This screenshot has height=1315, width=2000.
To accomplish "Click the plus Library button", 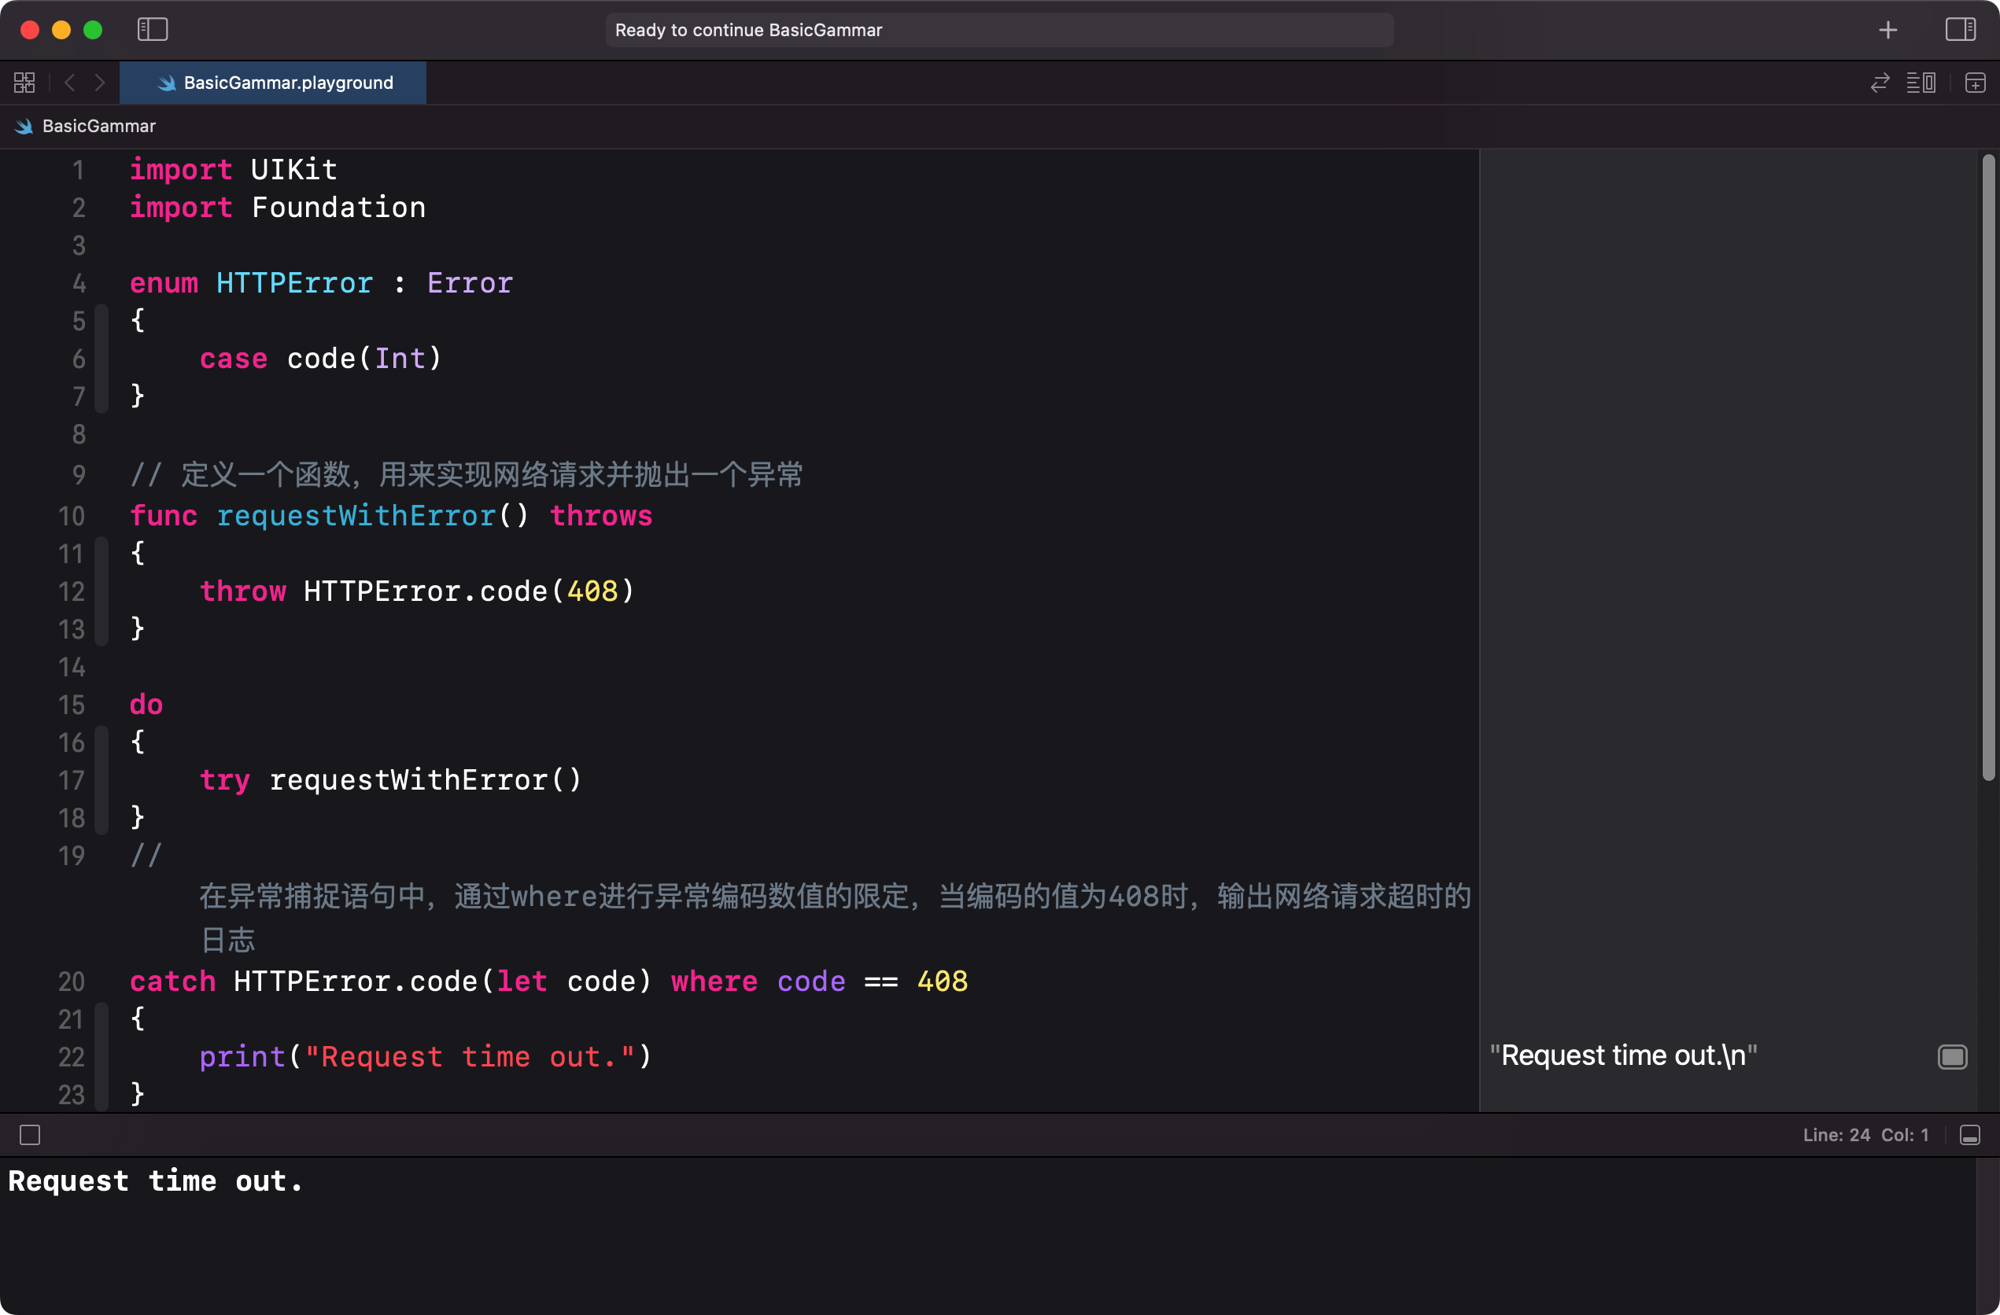I will tap(1887, 30).
